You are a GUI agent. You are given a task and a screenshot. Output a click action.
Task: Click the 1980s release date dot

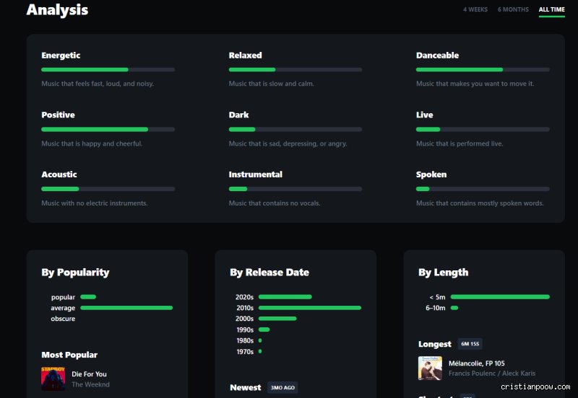(260, 340)
